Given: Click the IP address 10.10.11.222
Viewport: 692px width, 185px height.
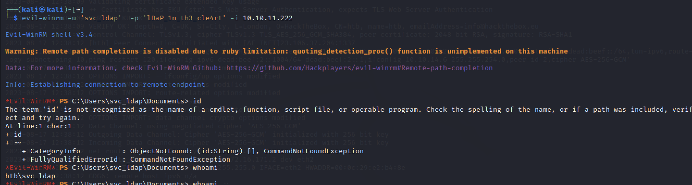Looking at the screenshot, I should point(268,18).
